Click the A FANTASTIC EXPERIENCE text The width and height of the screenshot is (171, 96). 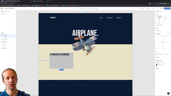coord(60,54)
